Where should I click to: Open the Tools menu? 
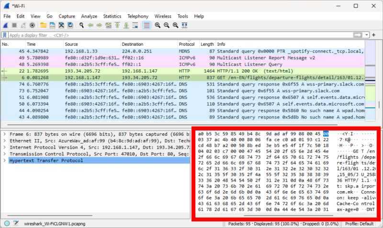click(x=183, y=16)
